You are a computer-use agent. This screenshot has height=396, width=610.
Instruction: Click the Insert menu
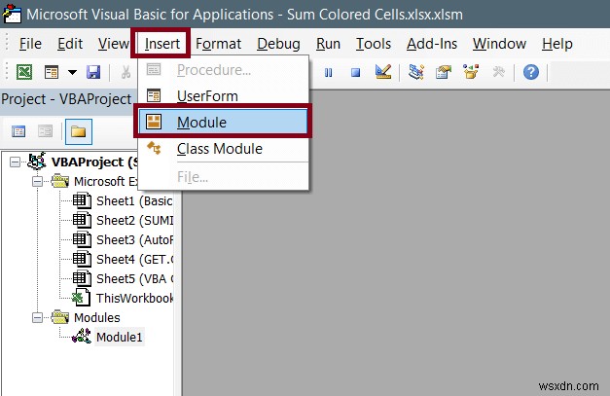pos(162,44)
